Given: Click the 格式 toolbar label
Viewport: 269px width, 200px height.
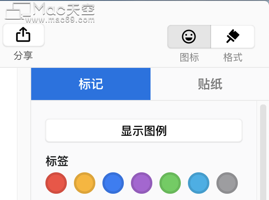Looking at the screenshot, I should pyautogui.click(x=233, y=57).
